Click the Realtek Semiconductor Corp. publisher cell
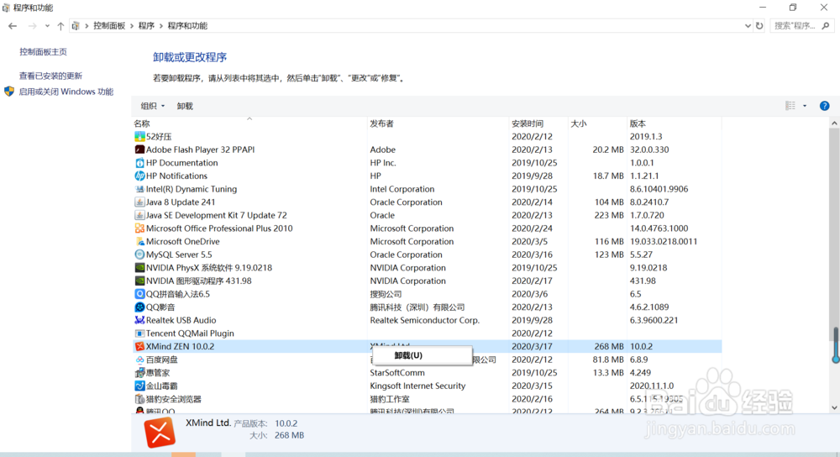This screenshot has height=457, width=840. pyautogui.click(x=425, y=320)
